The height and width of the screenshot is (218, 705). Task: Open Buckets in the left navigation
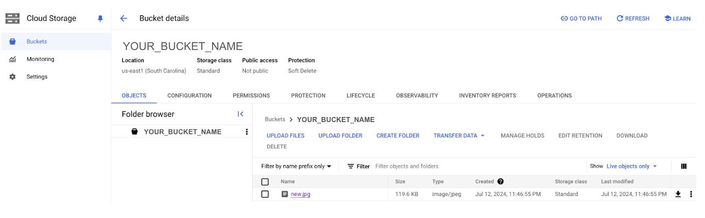(56, 41)
